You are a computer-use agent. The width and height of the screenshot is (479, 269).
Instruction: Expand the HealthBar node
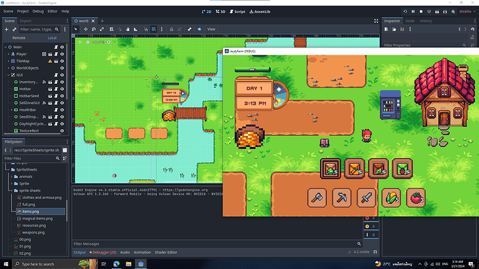[12, 110]
